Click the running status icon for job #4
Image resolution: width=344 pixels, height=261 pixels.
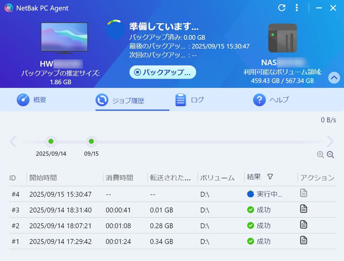point(250,194)
